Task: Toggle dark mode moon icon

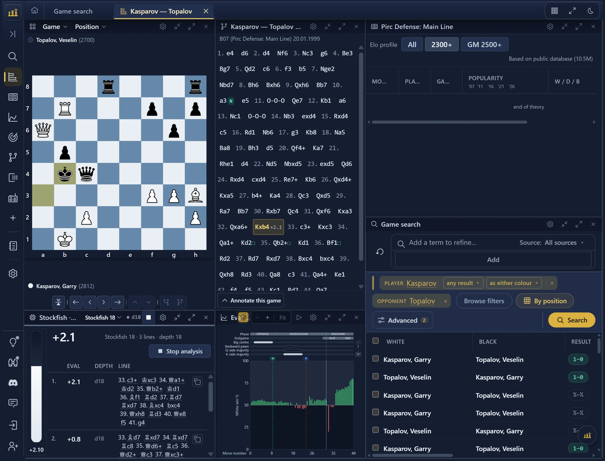Action: 590,11
